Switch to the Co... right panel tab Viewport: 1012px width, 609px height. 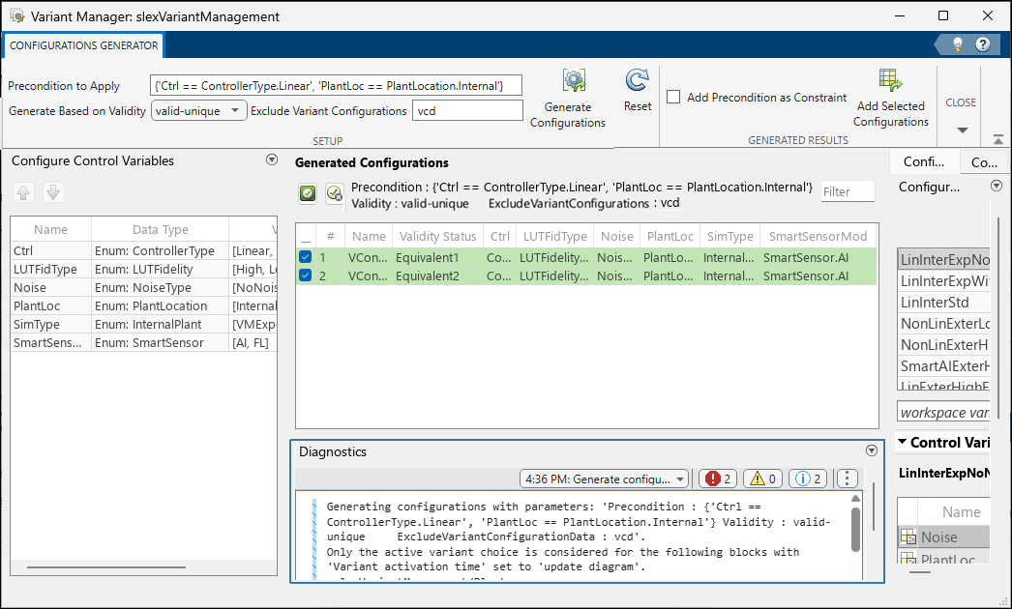click(x=984, y=162)
